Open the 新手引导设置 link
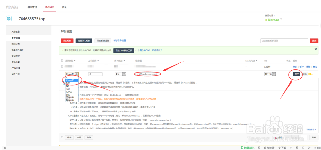Image resolution: width=321 pixels, height=150 pixels. (120, 41)
